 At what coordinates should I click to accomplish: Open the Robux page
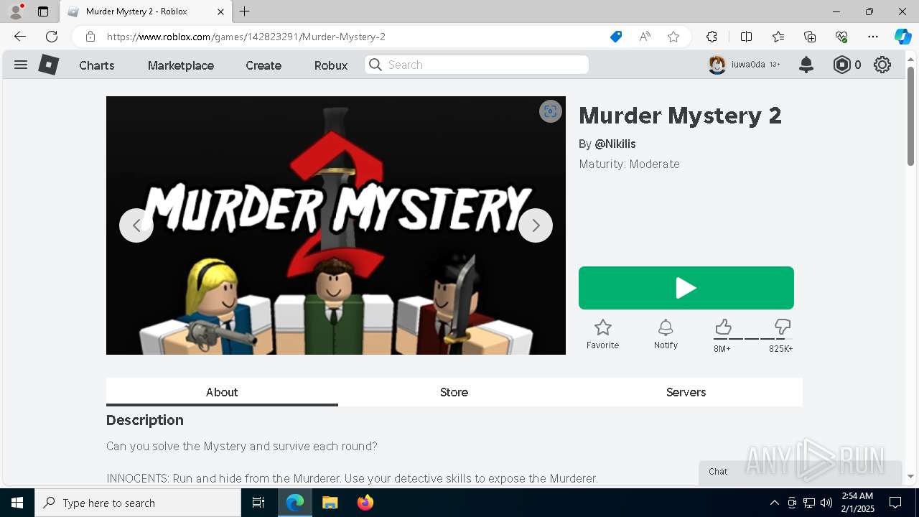click(331, 65)
